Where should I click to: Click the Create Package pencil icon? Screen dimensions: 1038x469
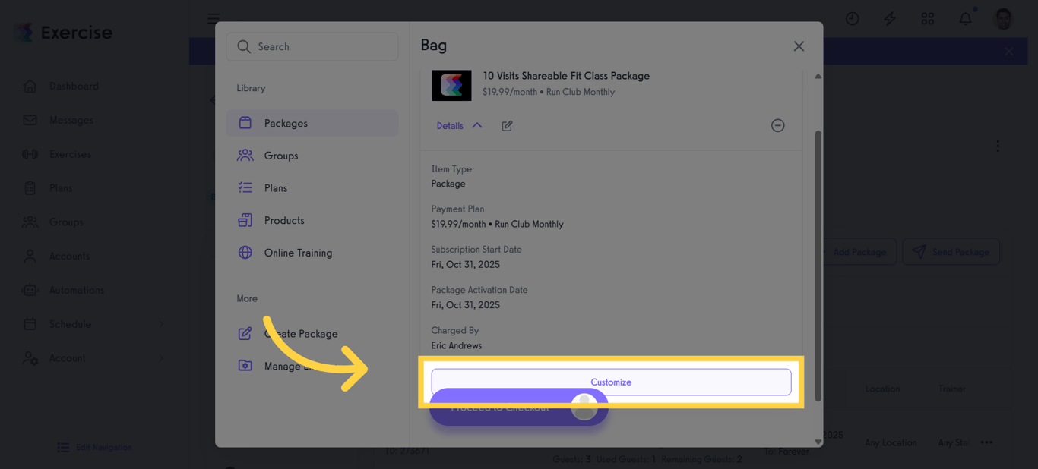tap(245, 333)
